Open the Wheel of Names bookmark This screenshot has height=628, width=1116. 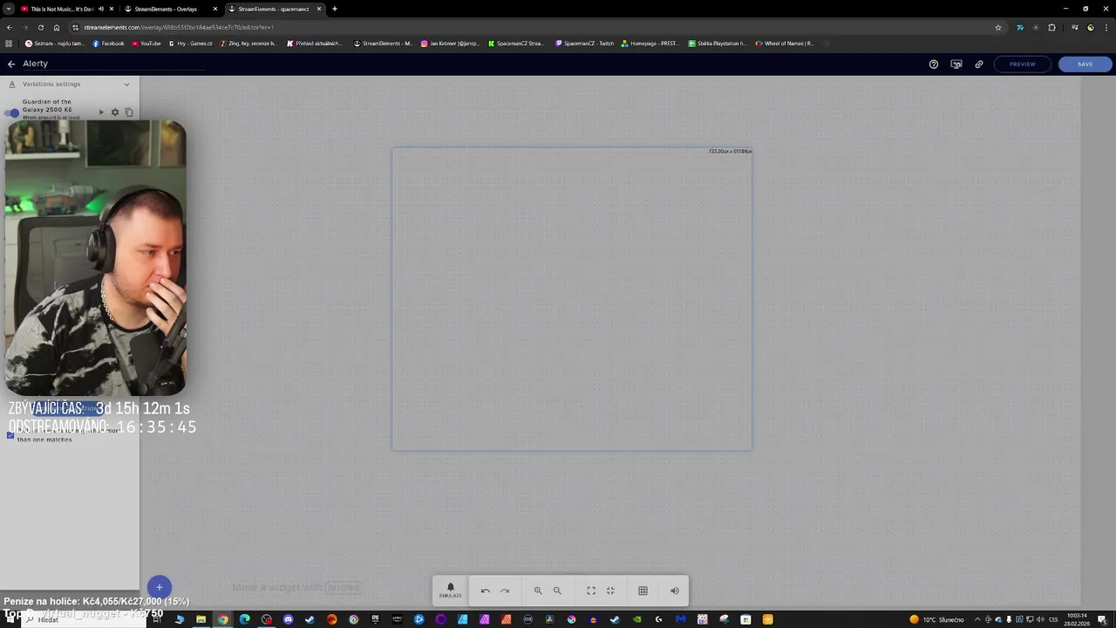[x=785, y=43]
